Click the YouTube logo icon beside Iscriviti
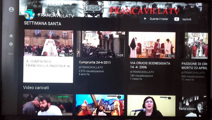The height and width of the screenshot is (120, 212). pyautogui.click(x=177, y=19)
